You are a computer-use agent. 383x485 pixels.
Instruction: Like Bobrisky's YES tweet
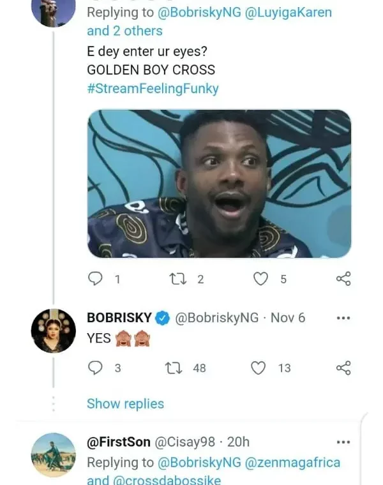click(258, 368)
